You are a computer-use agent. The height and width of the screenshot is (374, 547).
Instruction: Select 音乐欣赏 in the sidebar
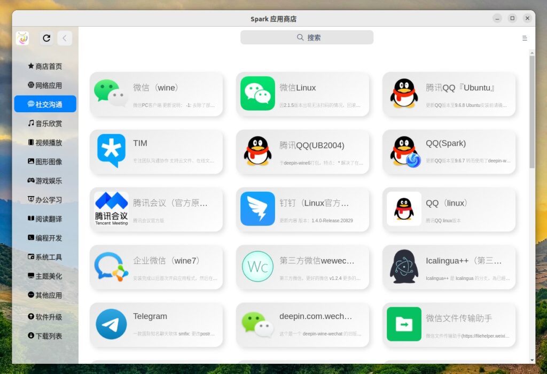[45, 123]
